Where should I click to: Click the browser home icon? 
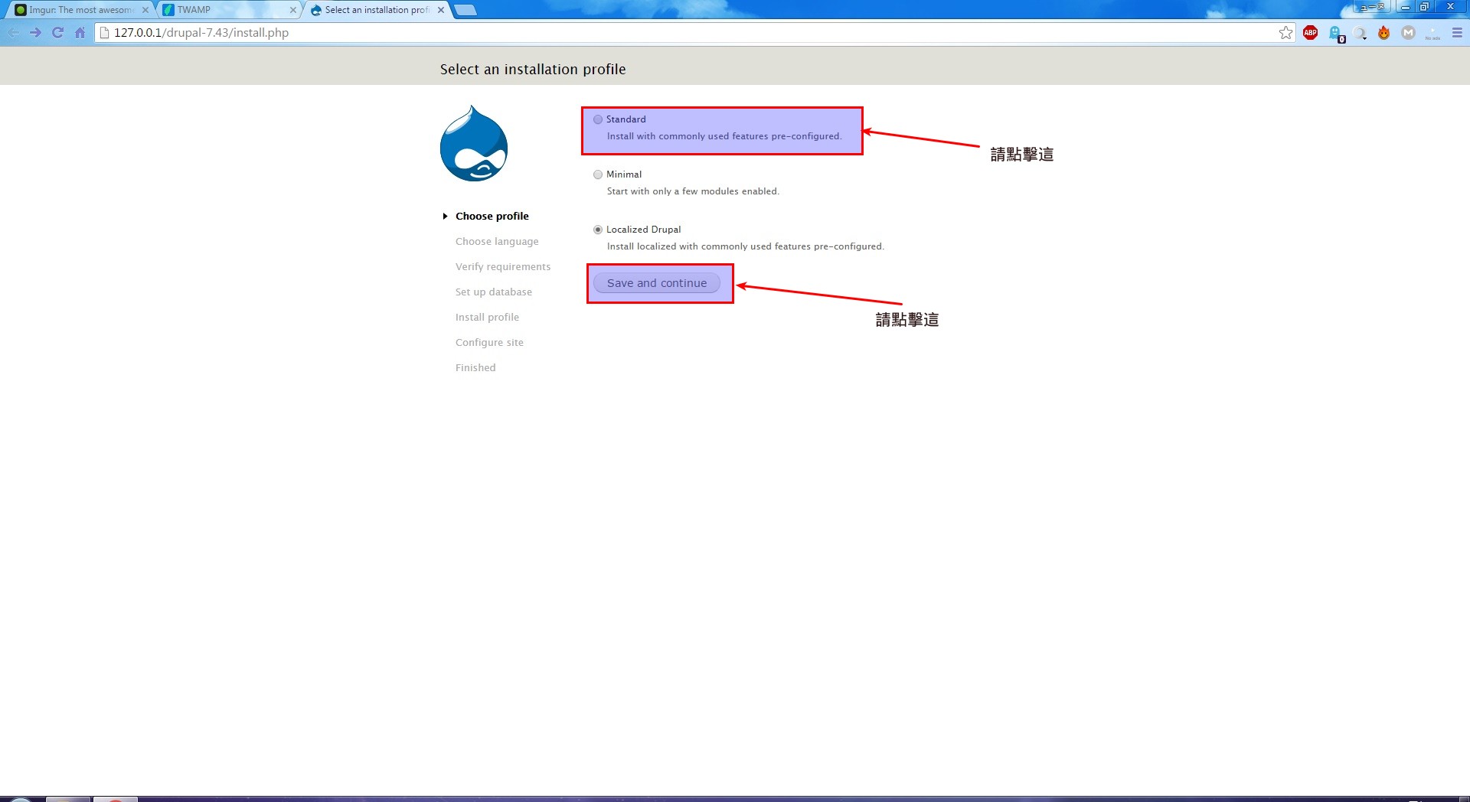pos(80,33)
